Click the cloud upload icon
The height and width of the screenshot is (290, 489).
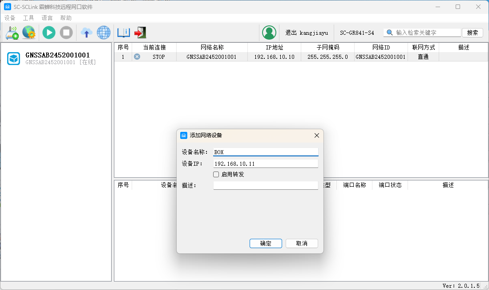[x=86, y=33]
